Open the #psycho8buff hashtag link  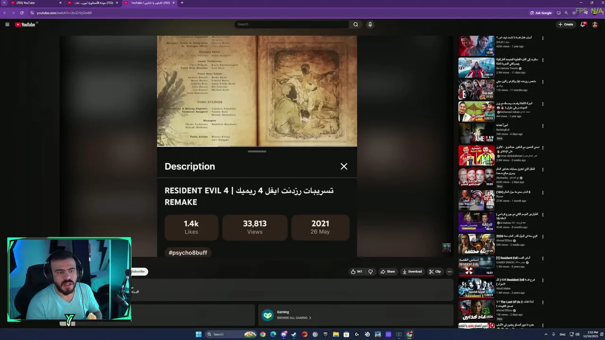point(188,253)
